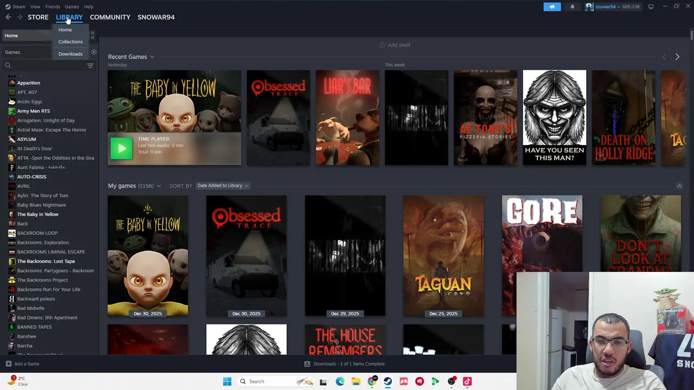Click the downloads tray icon in status bar
The height and width of the screenshot is (390, 694).
(307, 364)
